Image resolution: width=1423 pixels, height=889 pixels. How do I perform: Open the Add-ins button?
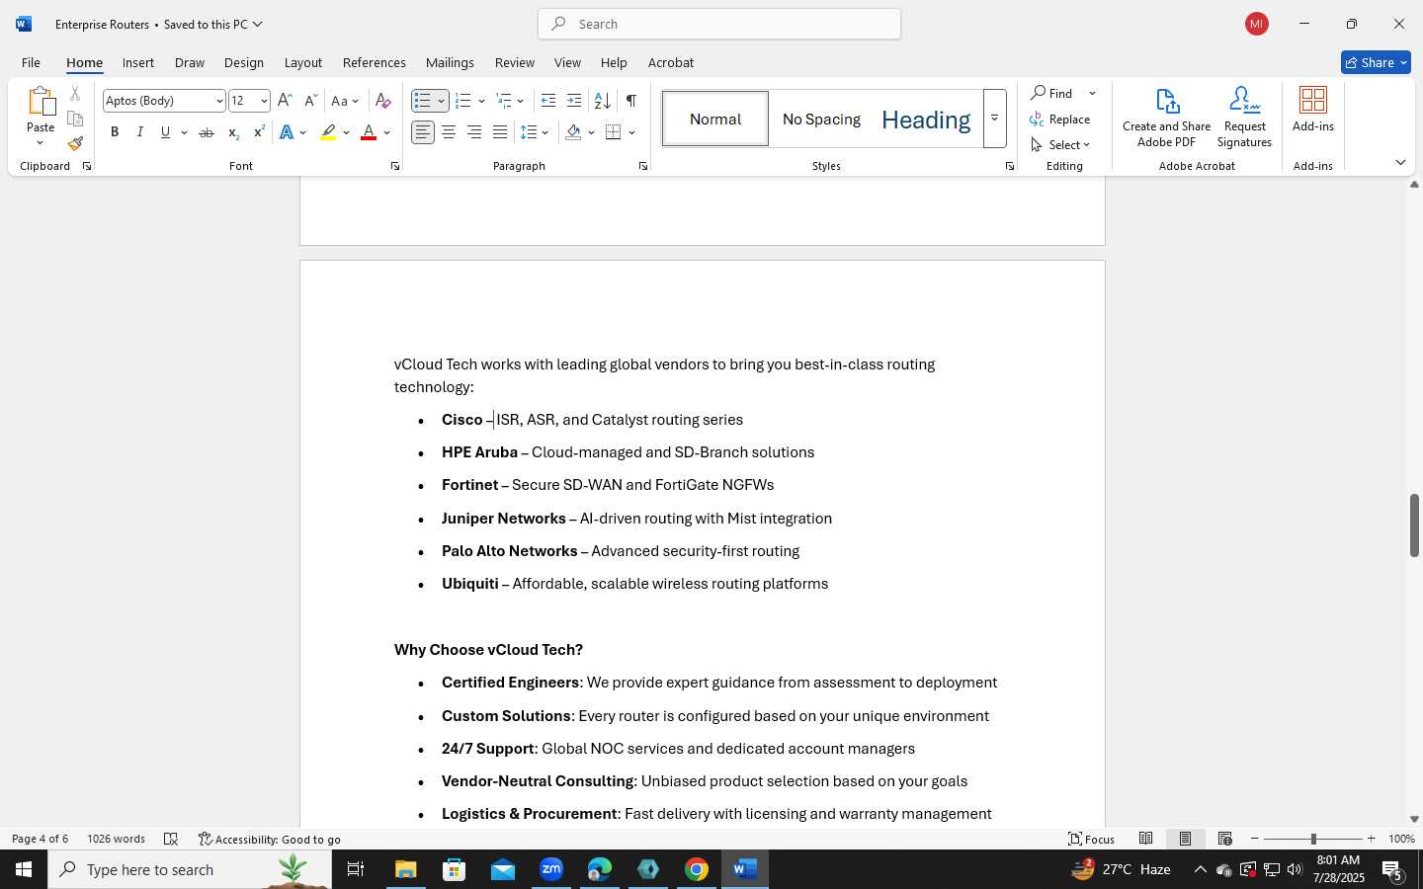[1313, 109]
